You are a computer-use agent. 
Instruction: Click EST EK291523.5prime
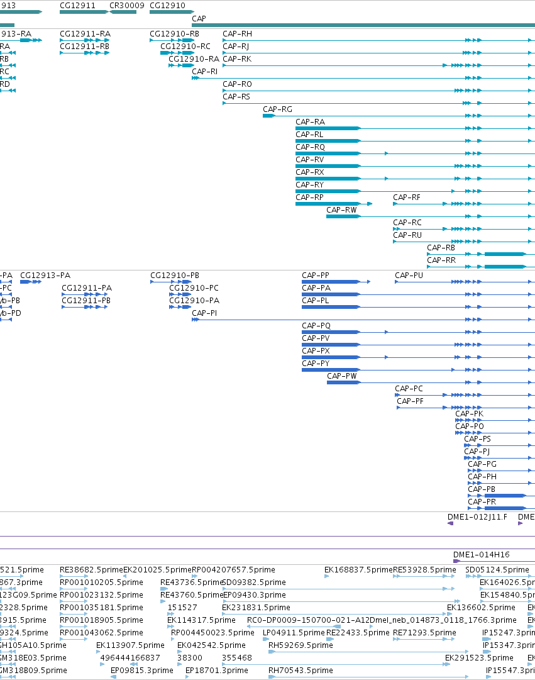tap(479, 658)
